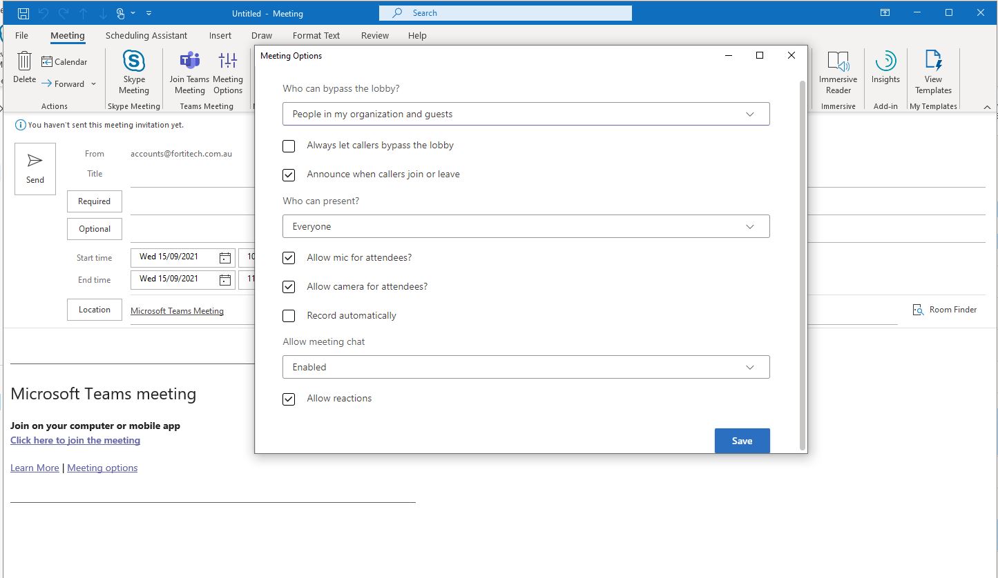Expand 'Who can present' dropdown
Viewport: 998px width, 578px height.
pyautogui.click(x=526, y=226)
